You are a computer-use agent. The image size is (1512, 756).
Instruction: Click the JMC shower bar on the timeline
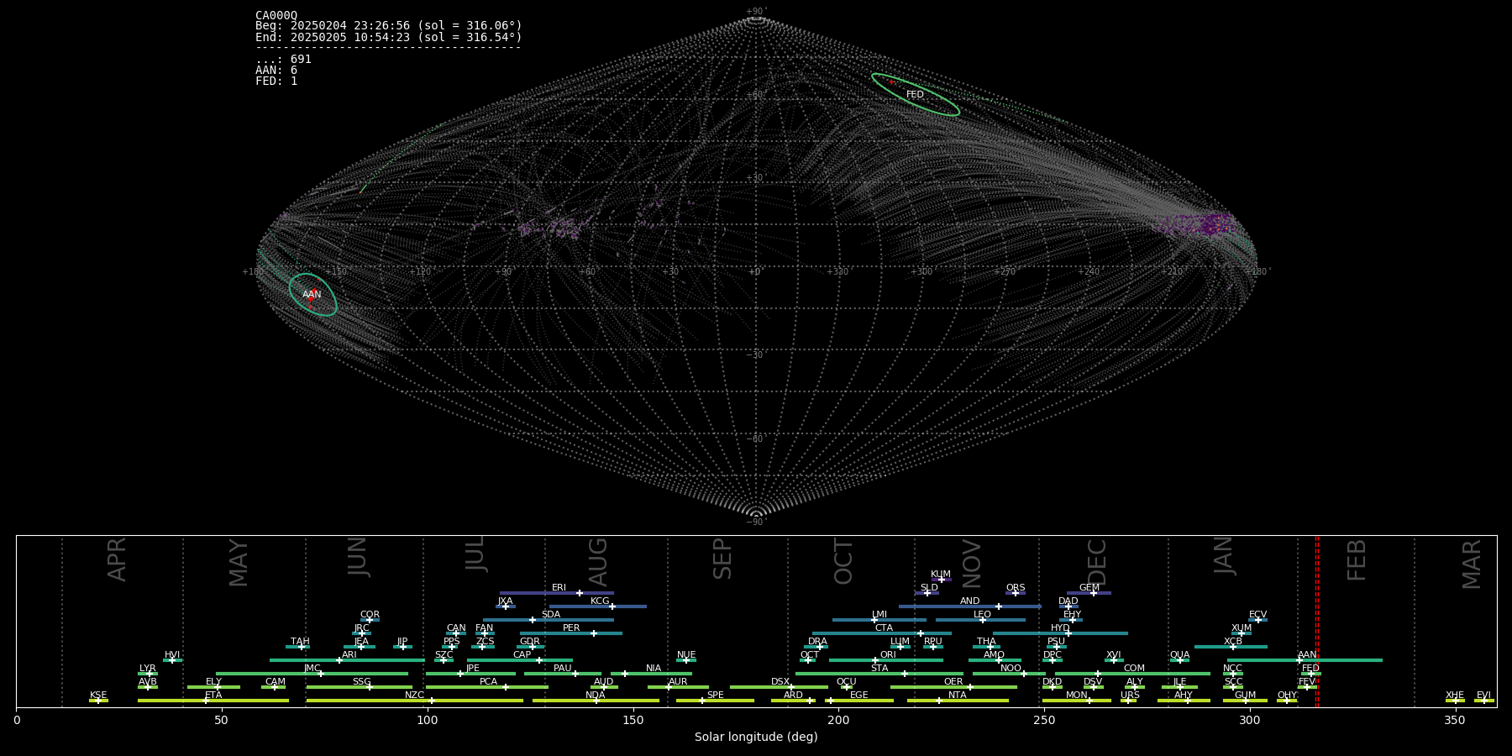tap(312, 674)
